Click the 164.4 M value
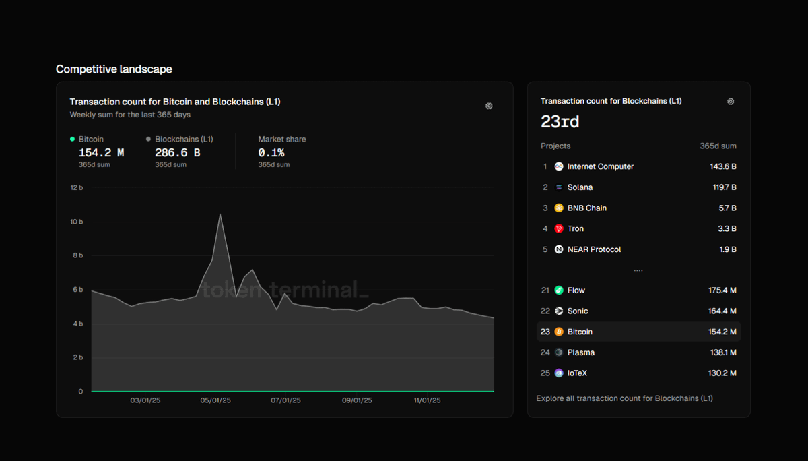This screenshot has height=461, width=808. point(722,311)
